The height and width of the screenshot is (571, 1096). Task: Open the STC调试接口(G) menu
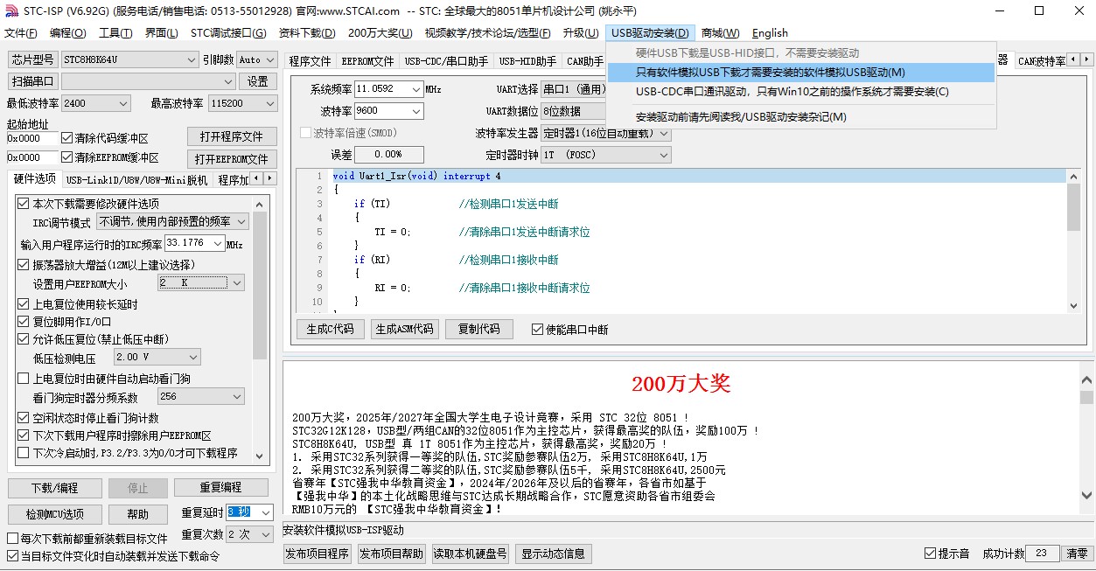coord(228,33)
